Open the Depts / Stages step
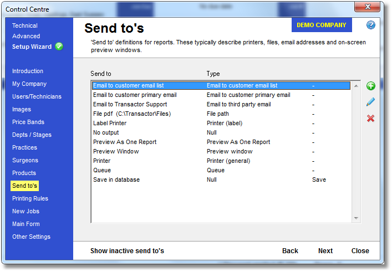This screenshot has height=272, width=392. 32,135
